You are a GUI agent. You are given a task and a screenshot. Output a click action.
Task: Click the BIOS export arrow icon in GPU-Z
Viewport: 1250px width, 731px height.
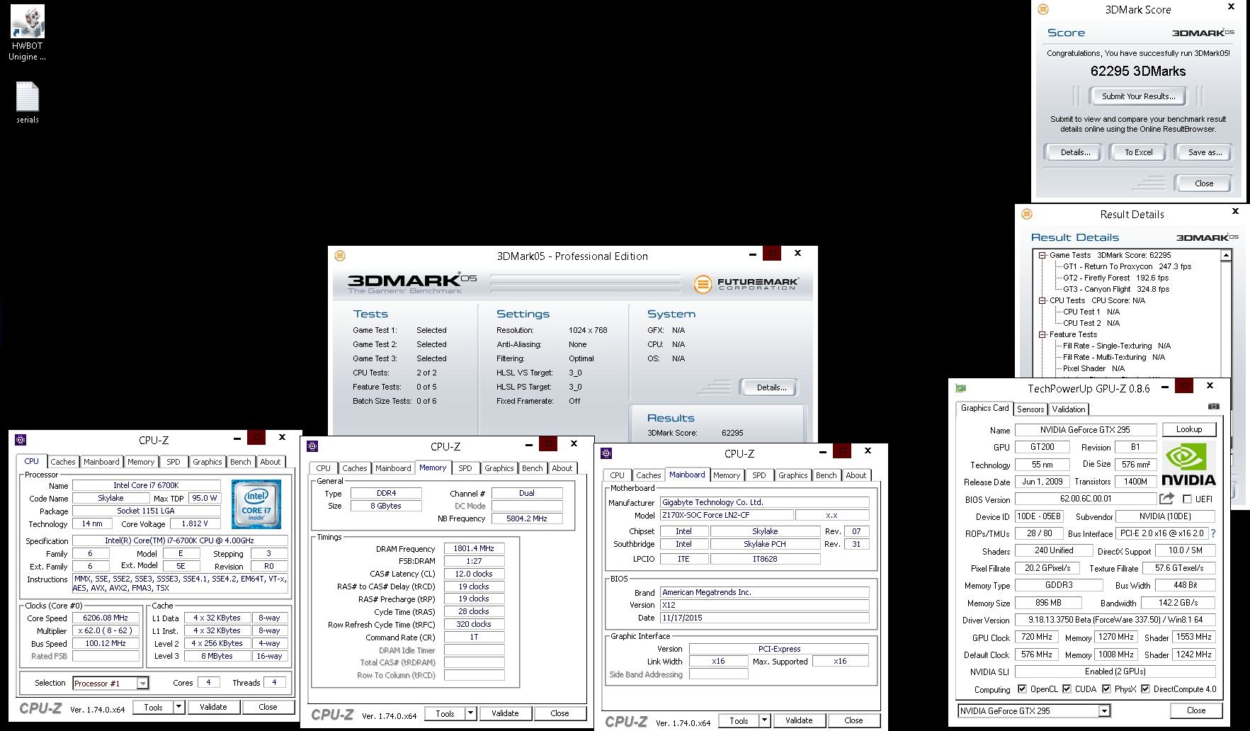pos(1166,499)
